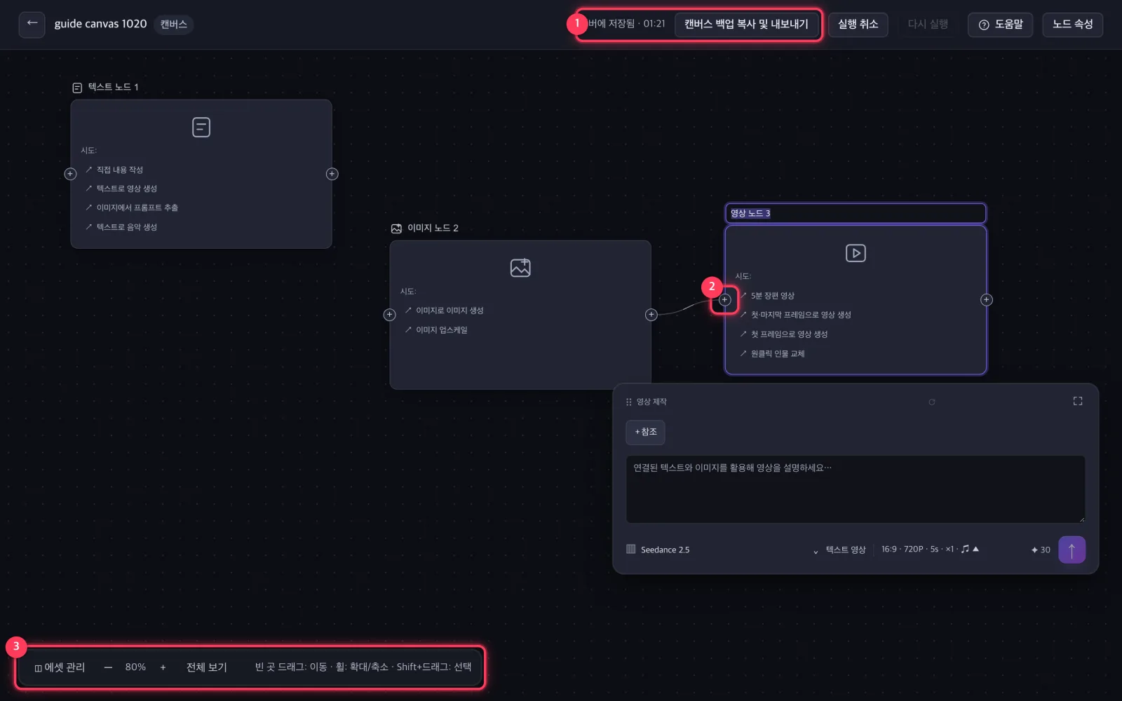Edit the 영상 노드 3 title field
The height and width of the screenshot is (701, 1122).
[x=856, y=213]
